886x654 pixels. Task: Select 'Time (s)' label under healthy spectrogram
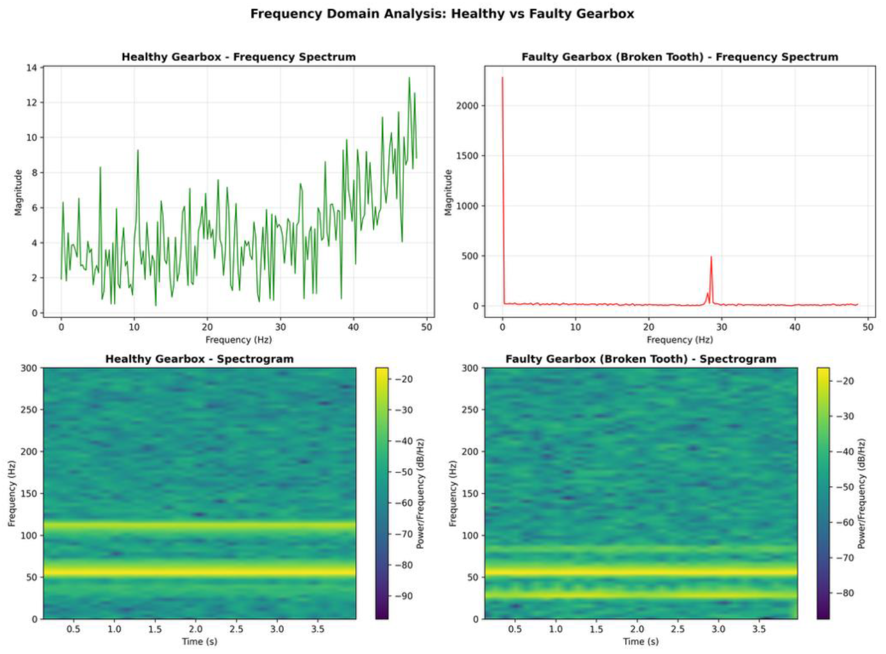point(200,641)
